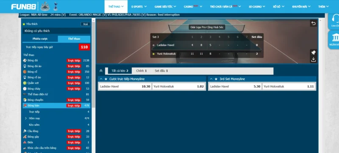This screenshot has width=339, height=153.
Task: Favorite the Cược trực tiếp Moneyline star
Action: coord(106,79)
